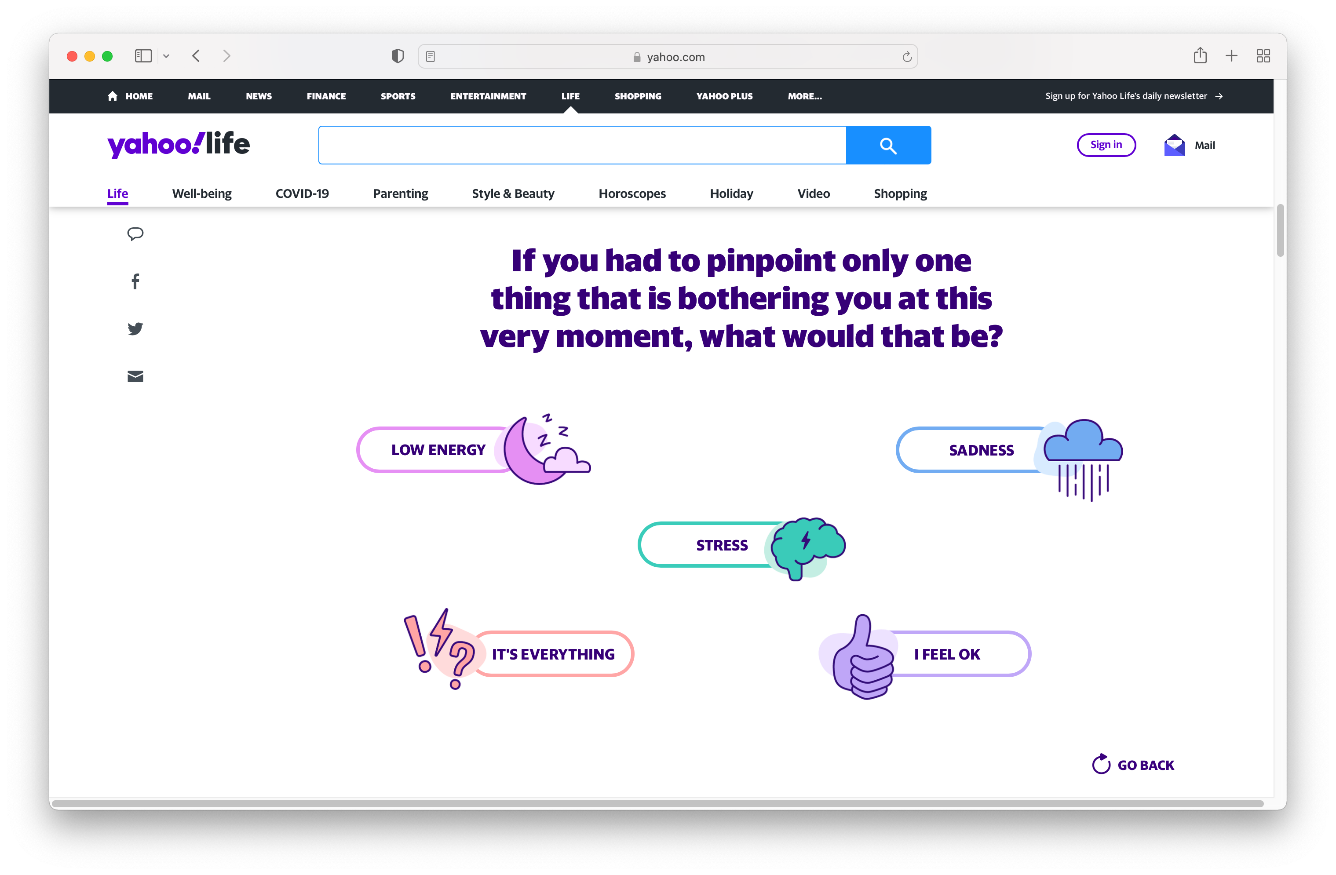This screenshot has height=875, width=1336.
Task: Go to FINANCE in top menu
Action: point(326,97)
